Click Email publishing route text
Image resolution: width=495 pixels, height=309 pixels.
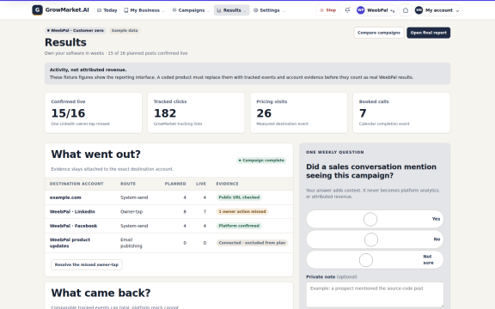point(131,243)
